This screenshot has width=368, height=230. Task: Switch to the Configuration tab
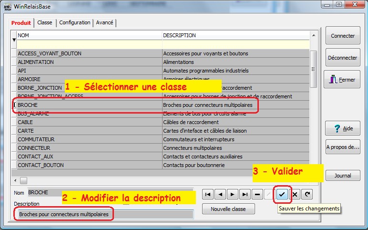click(75, 23)
